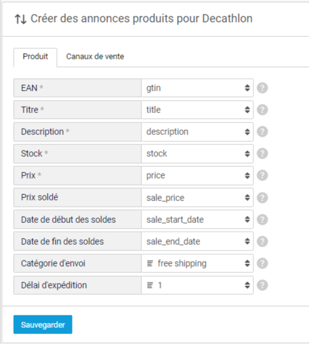Select the Produit tab
Image resolution: width=309 pixels, height=344 pixels.
pos(36,57)
